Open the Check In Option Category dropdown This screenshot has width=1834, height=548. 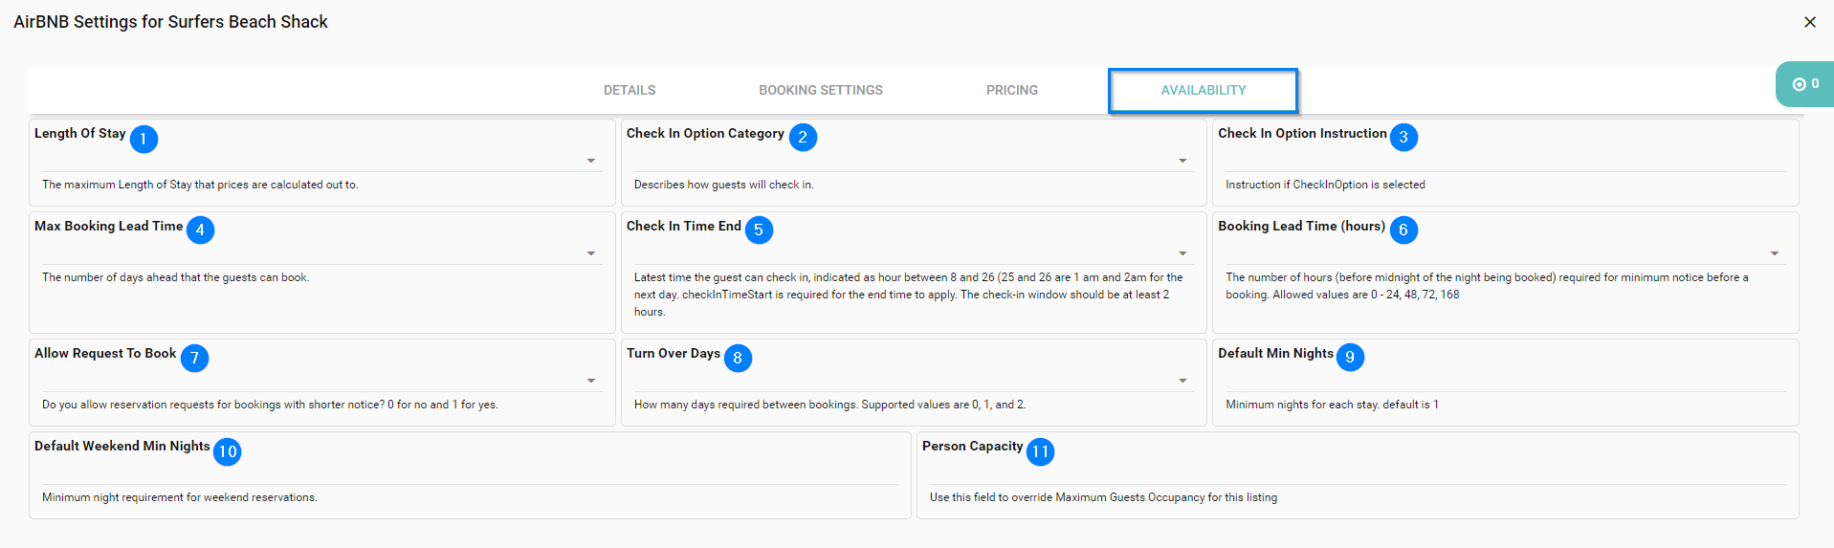[1182, 161]
